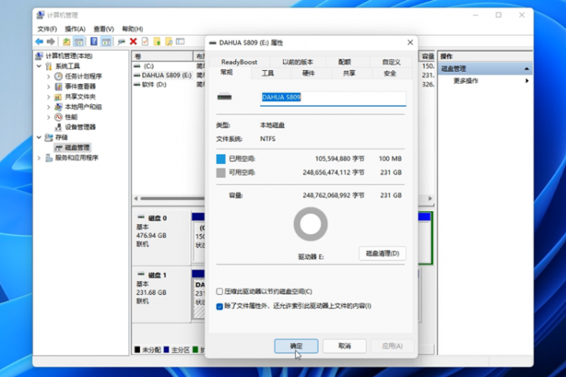Enable 压缩此驱动器以节约磁盘空间 checkbox
This screenshot has width=566, height=377.
tap(220, 291)
